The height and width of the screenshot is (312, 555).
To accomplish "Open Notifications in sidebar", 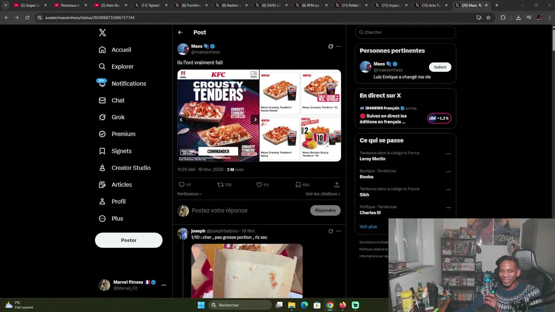I will (122, 84).
